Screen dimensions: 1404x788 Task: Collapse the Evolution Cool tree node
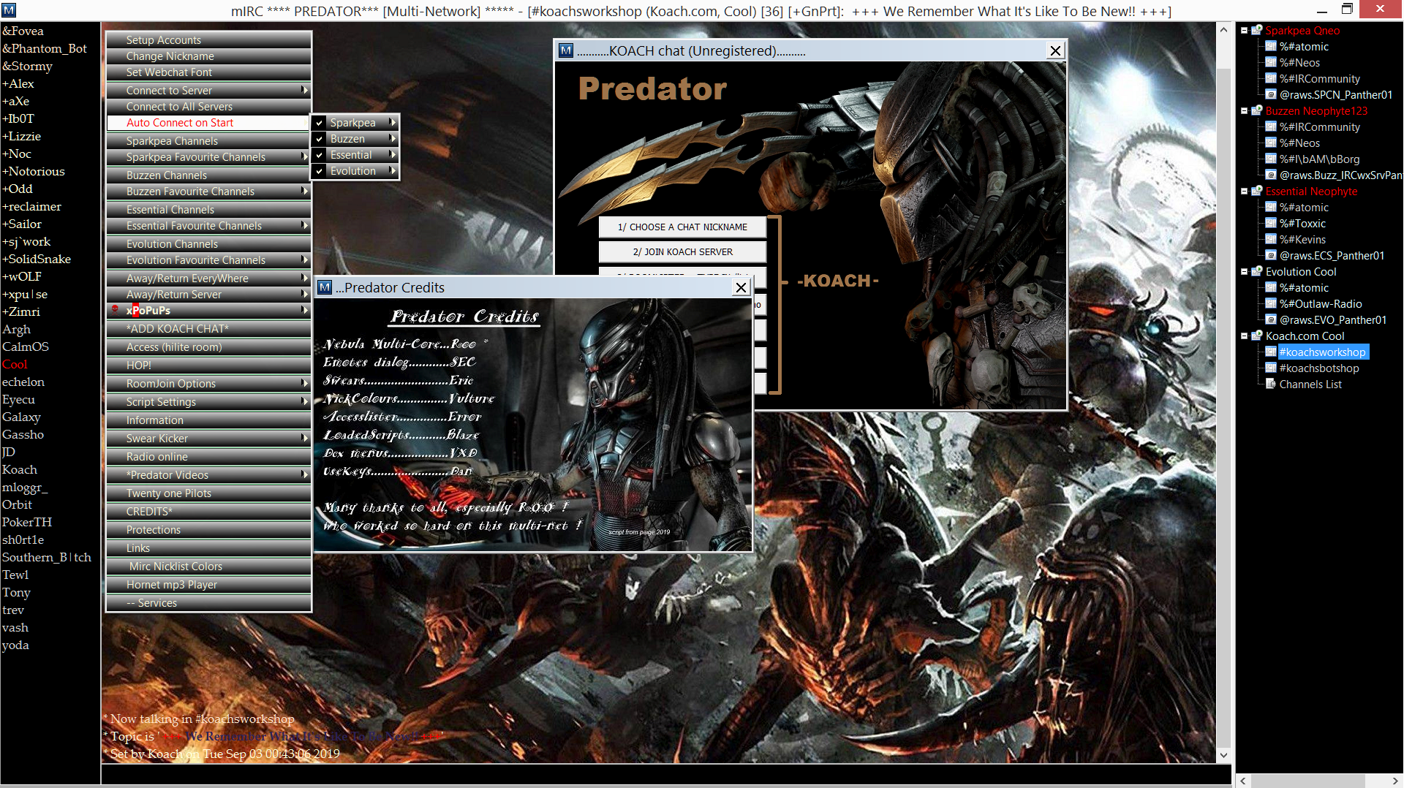[x=1245, y=271]
